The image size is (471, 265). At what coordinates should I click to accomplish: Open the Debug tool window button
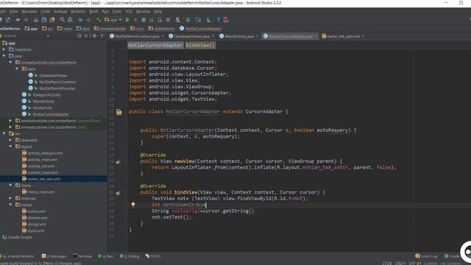click(x=130, y=256)
